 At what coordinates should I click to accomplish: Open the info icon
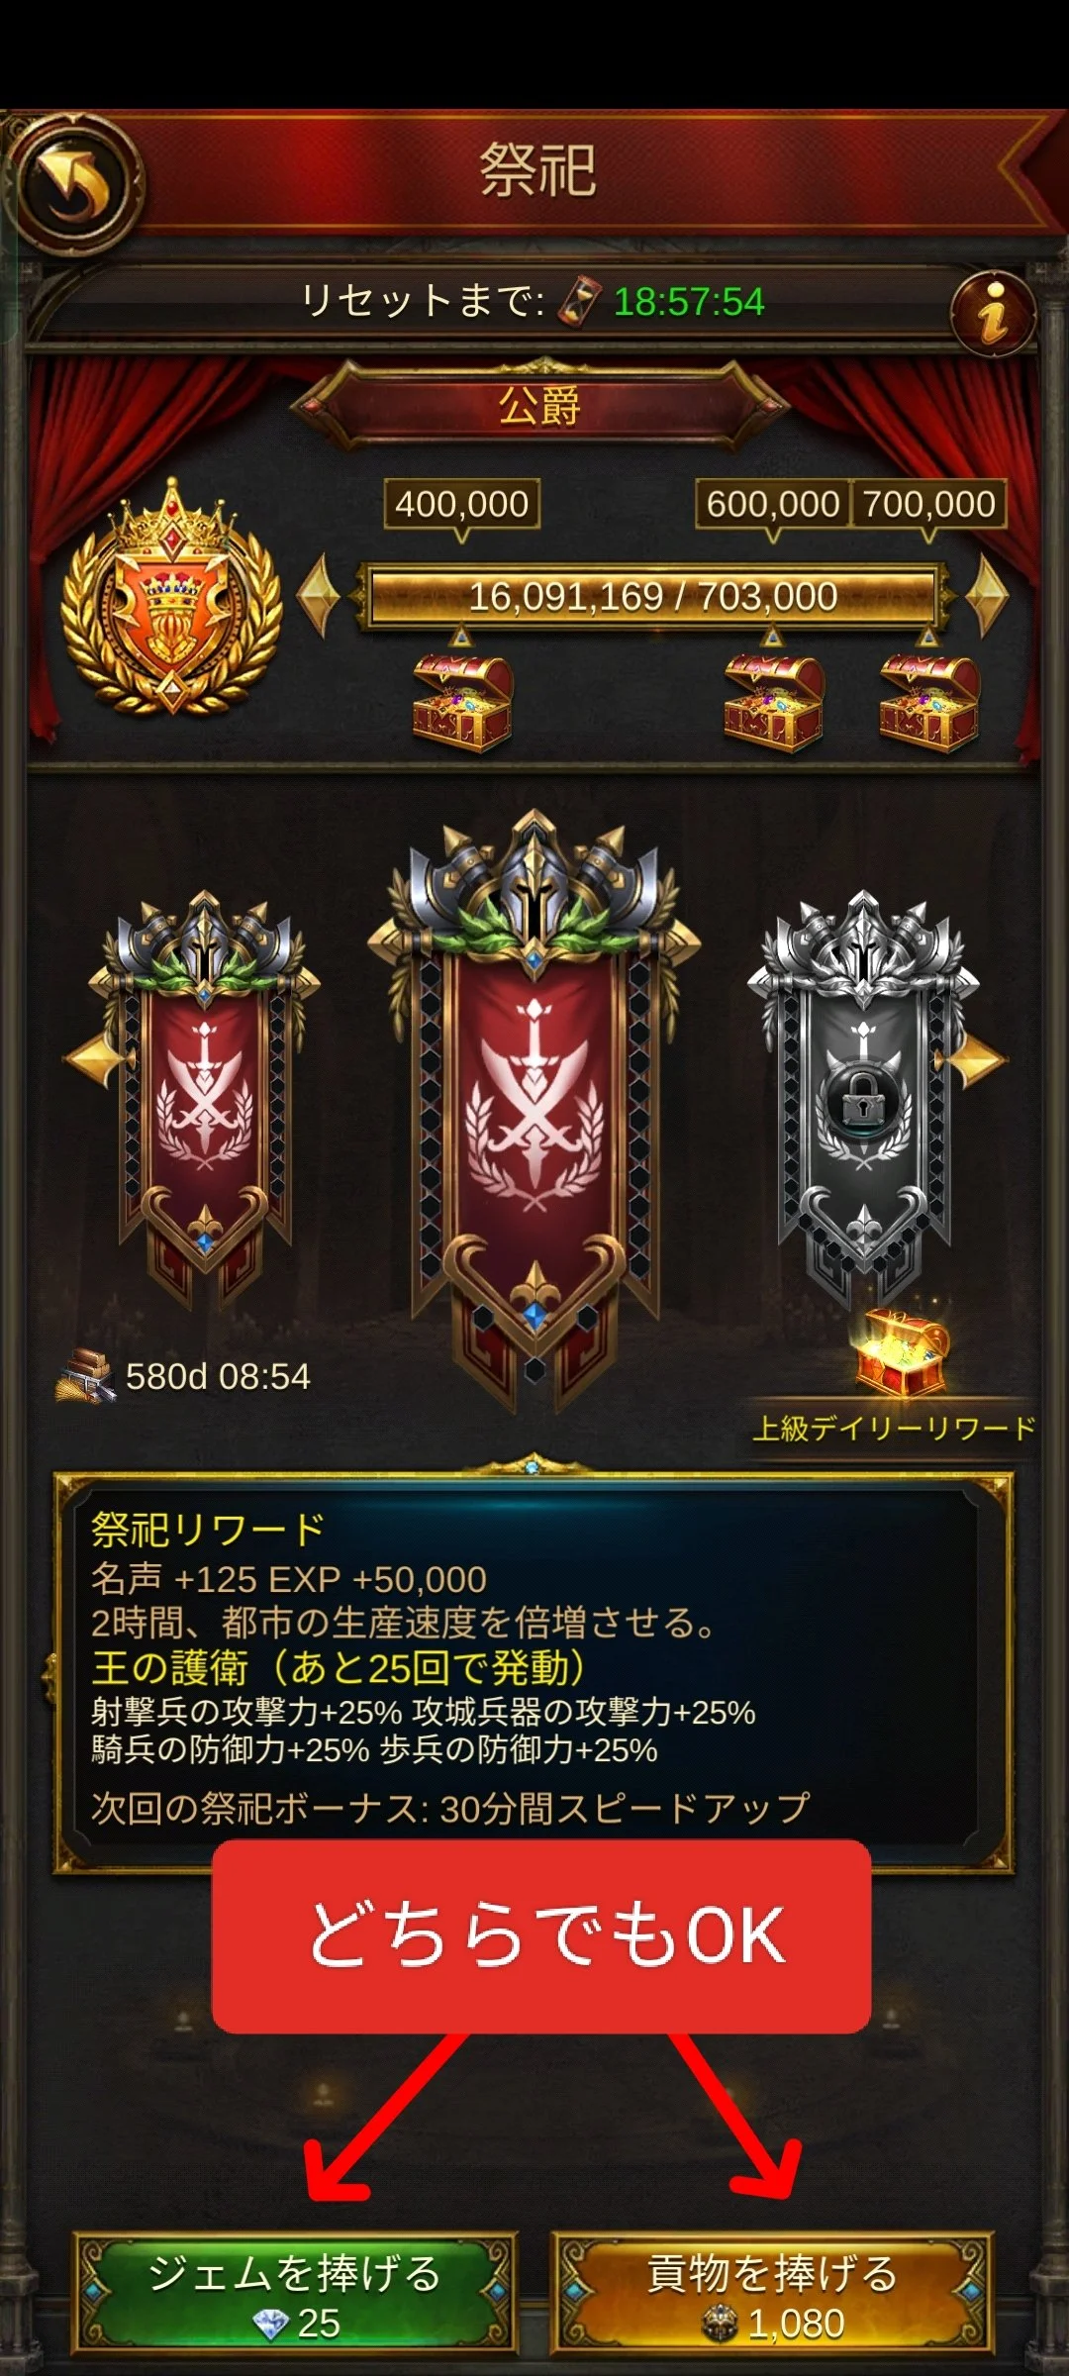993,314
